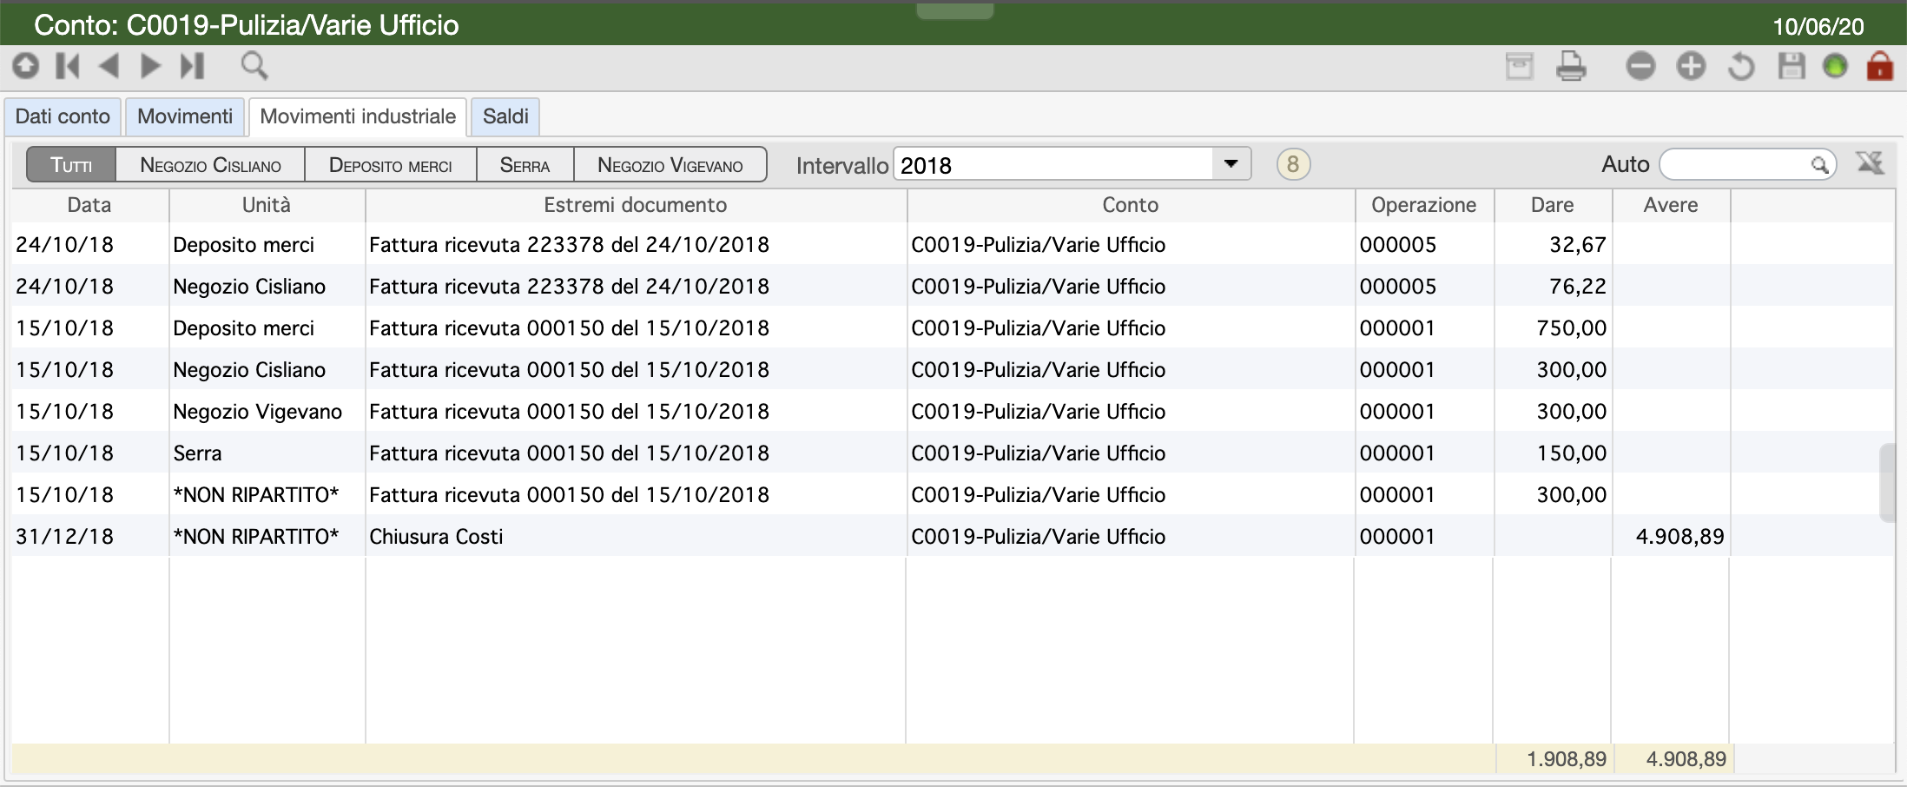This screenshot has width=1907, height=787.
Task: Click the revert circular arrow icon
Action: point(1741,66)
